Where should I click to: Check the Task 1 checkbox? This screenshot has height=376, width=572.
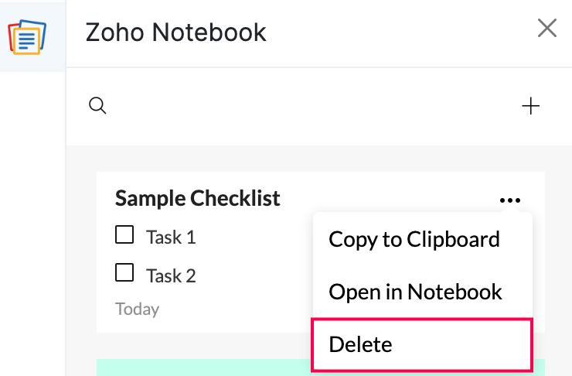124,235
